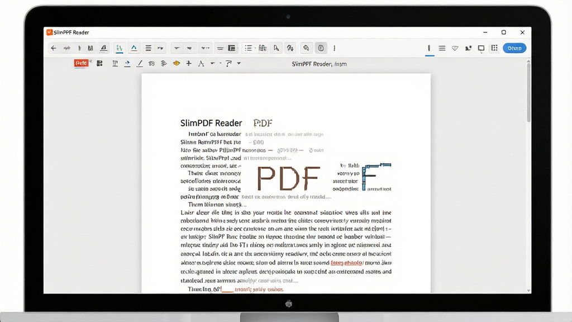Click the 'SlimPDF Reader' document heading
This screenshot has height=322, width=572.
tap(211, 123)
